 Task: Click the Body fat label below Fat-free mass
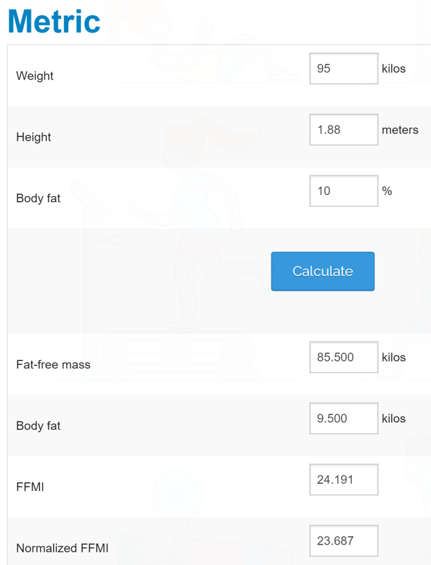click(x=38, y=426)
